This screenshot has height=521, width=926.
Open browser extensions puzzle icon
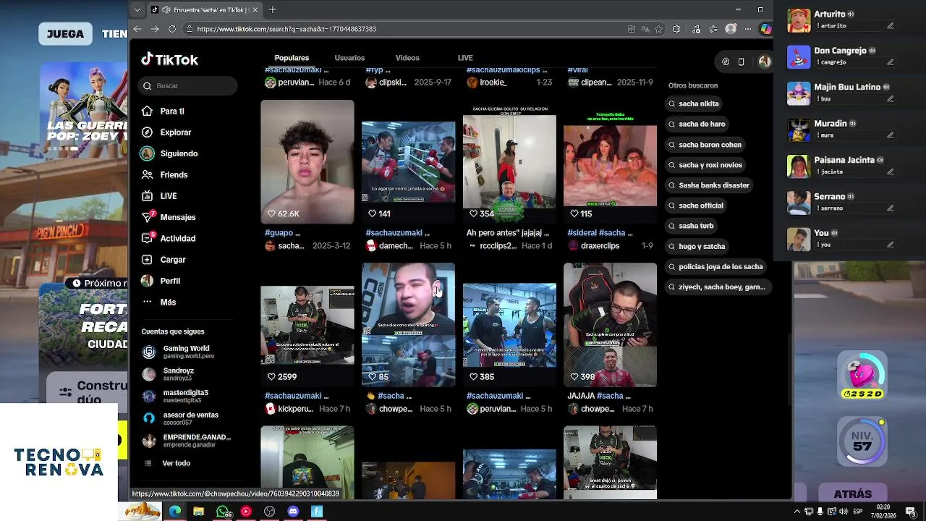[676, 29]
